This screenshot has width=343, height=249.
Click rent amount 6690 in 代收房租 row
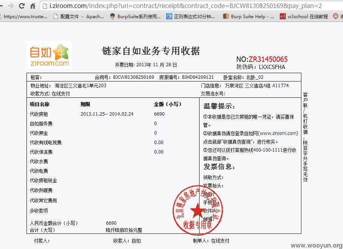[159, 114]
